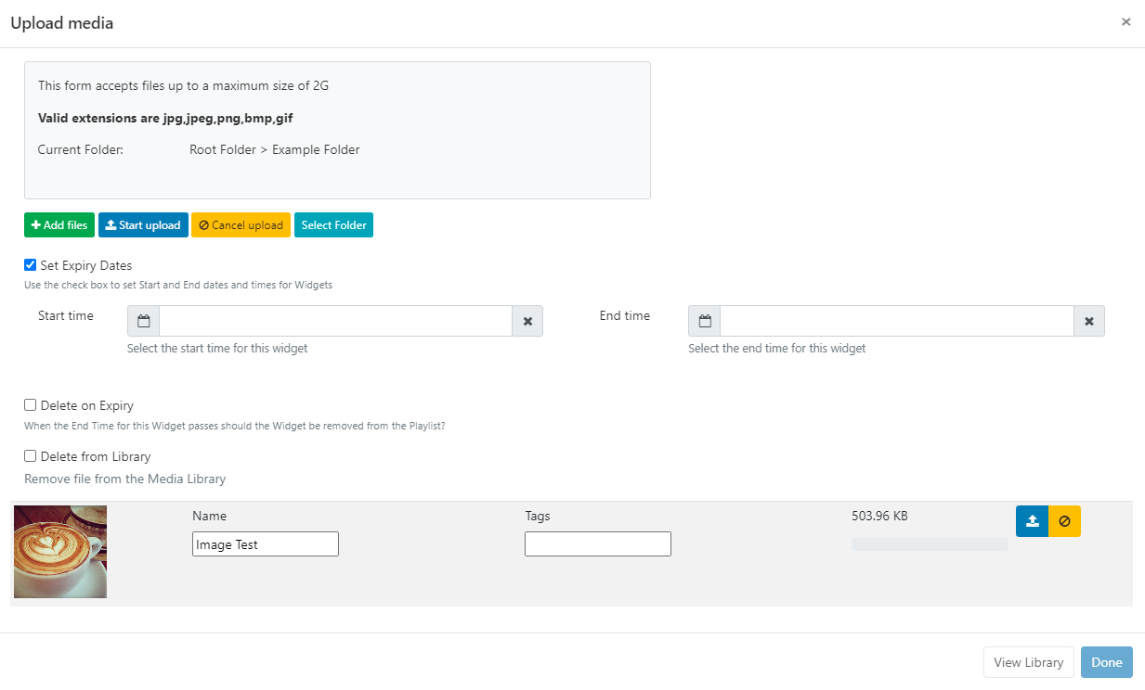The width and height of the screenshot is (1145, 690).
Task: Click the latte coffee thumbnail image
Action: coord(60,552)
